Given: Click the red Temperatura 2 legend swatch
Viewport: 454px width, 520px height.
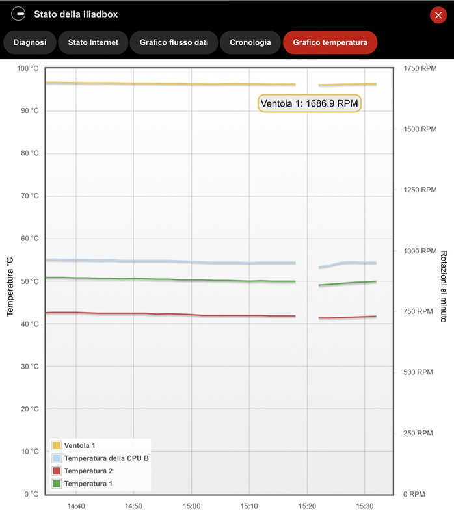Looking at the screenshot, I should coord(57,471).
